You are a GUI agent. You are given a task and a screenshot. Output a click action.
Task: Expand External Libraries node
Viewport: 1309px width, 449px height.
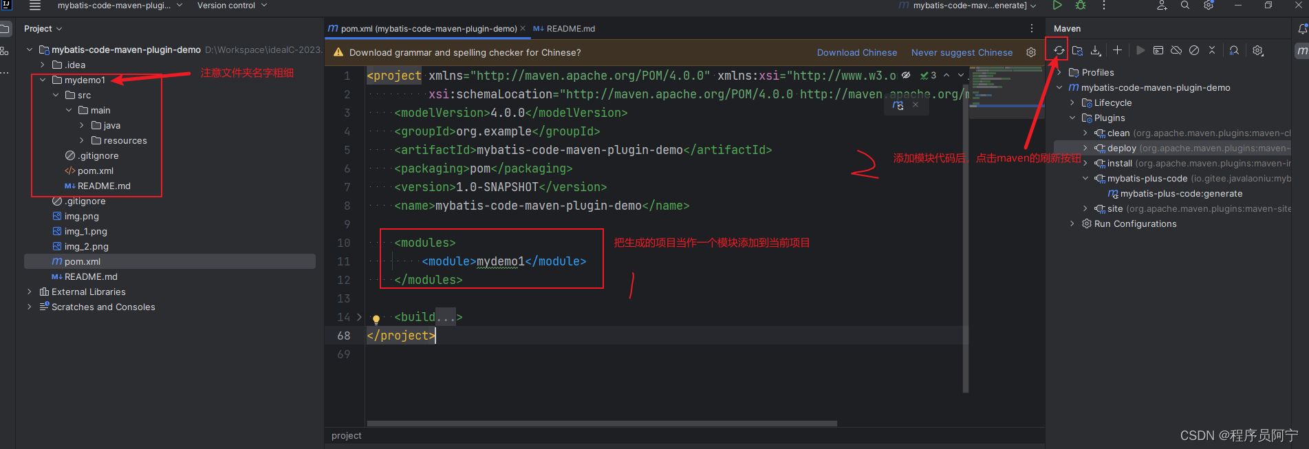[x=30, y=292]
